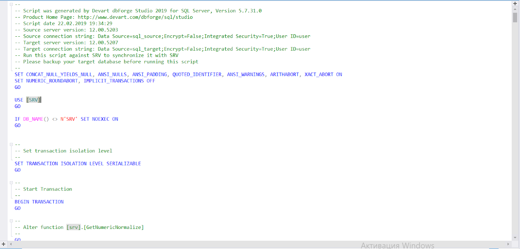The width and height of the screenshot is (520, 249).
Task: Click the ANSI_NULLS option
Action: pyautogui.click(x=112, y=75)
